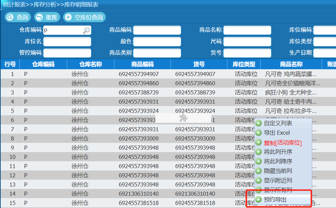The height and width of the screenshot is (208, 336).
Task: Click the 颜色 input field
Action: (157, 42)
